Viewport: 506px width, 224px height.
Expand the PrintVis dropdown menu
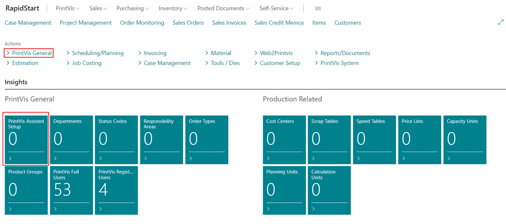click(x=68, y=8)
